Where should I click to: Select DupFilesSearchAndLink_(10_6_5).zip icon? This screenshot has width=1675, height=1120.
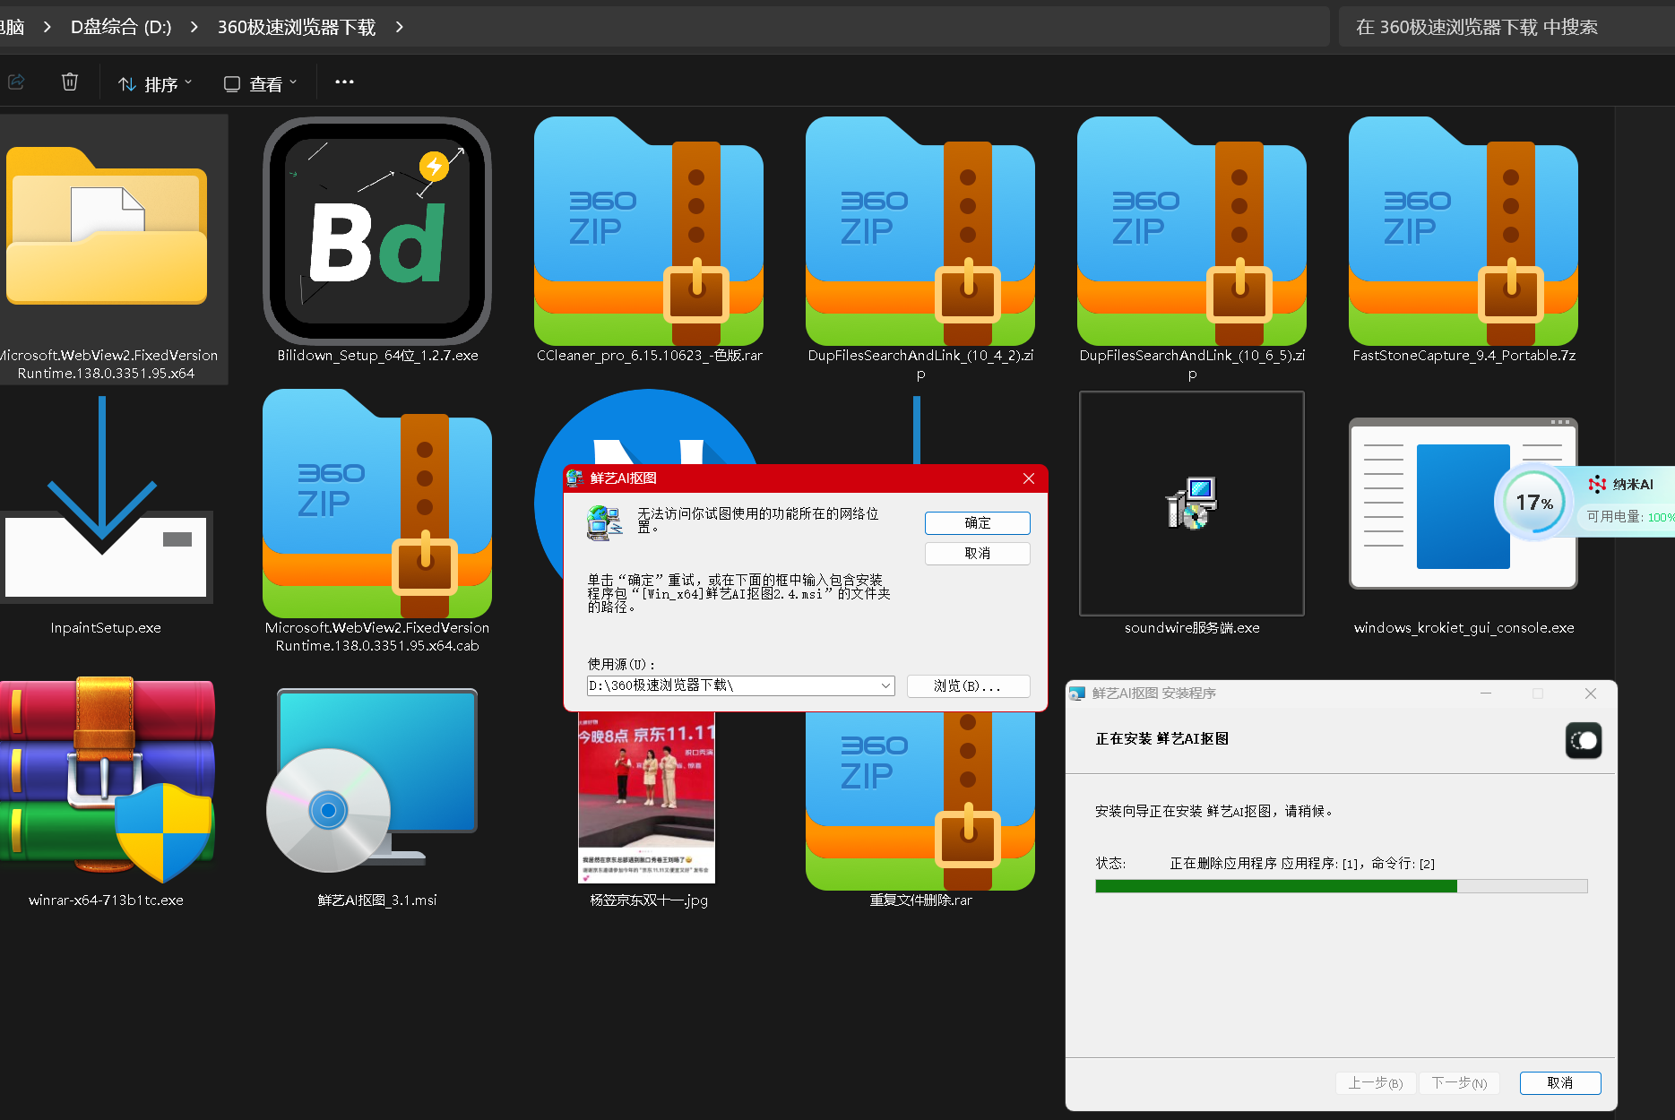pos(1192,231)
